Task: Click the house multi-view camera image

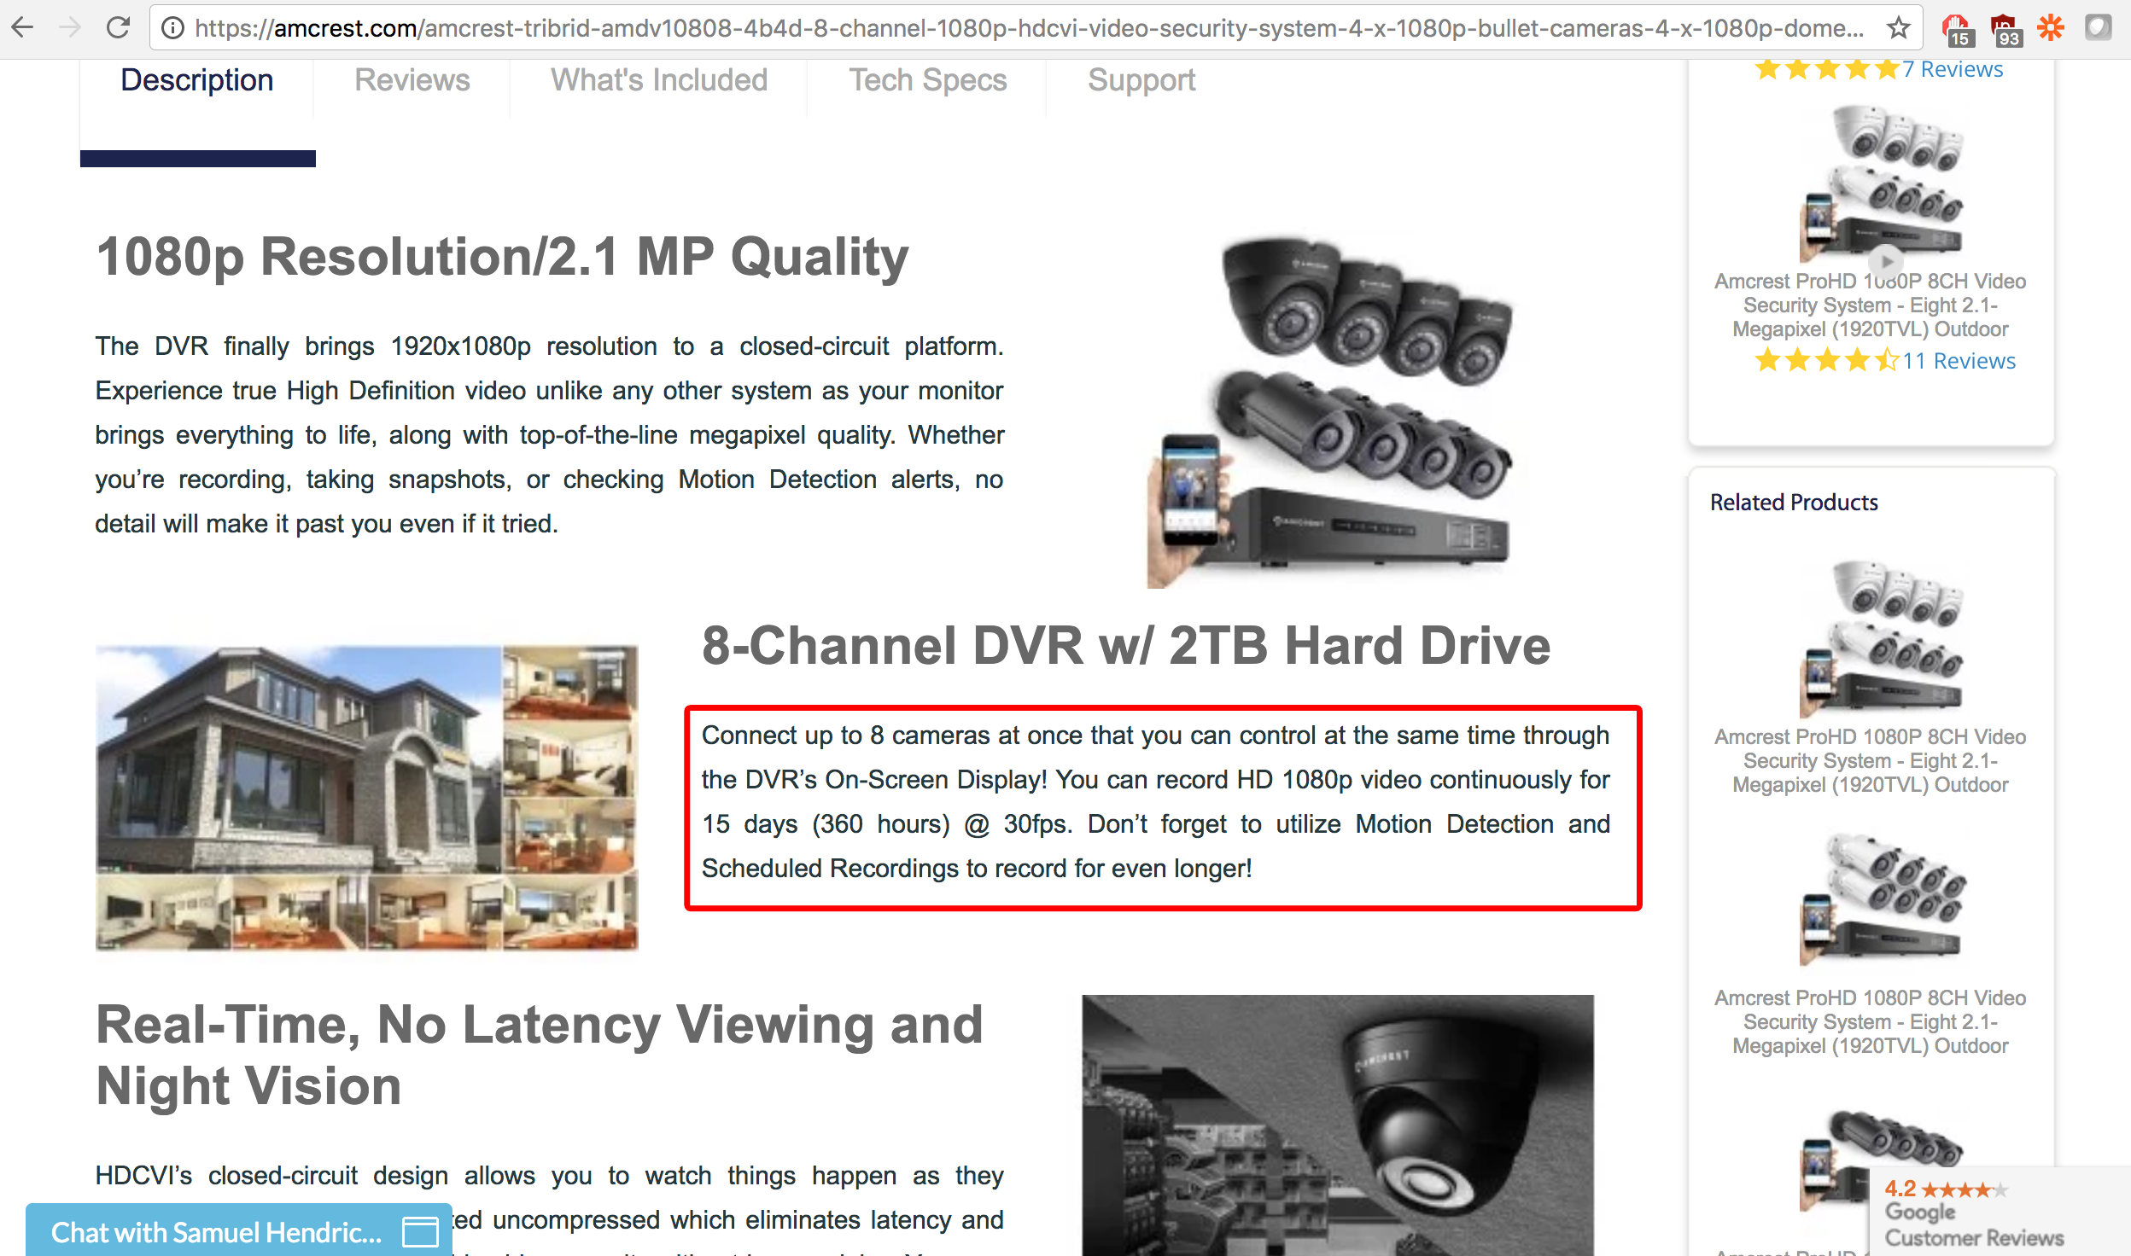Action: [367, 798]
